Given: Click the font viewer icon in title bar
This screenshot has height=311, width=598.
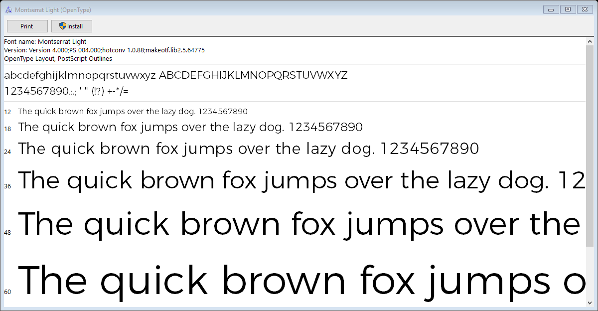Looking at the screenshot, I should click(8, 9).
